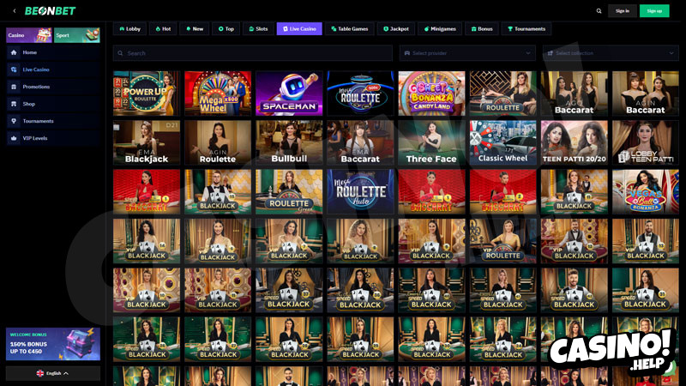
Task: Click the Home house icon in the sidebar
Action: (14, 52)
